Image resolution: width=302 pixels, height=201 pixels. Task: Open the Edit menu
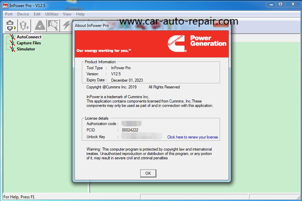37,14
